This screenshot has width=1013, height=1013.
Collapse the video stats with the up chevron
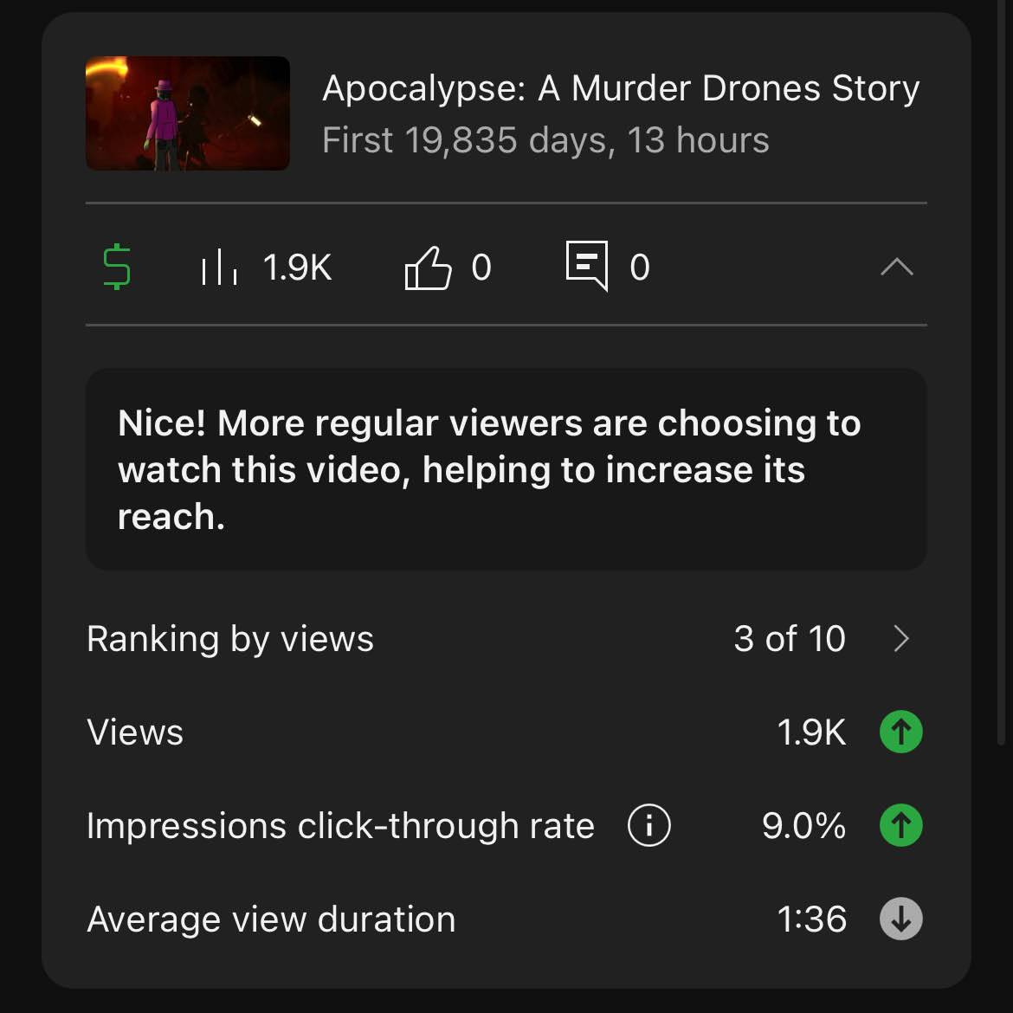coord(896,268)
